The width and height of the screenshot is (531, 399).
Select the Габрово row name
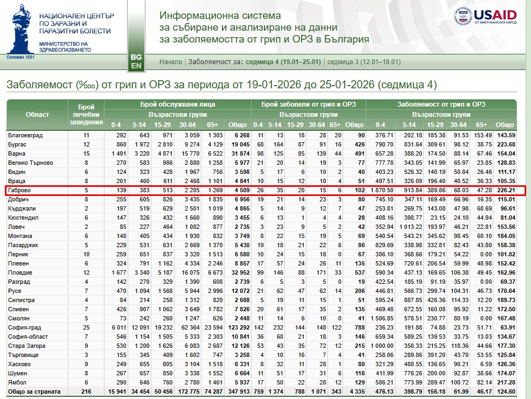(20, 191)
